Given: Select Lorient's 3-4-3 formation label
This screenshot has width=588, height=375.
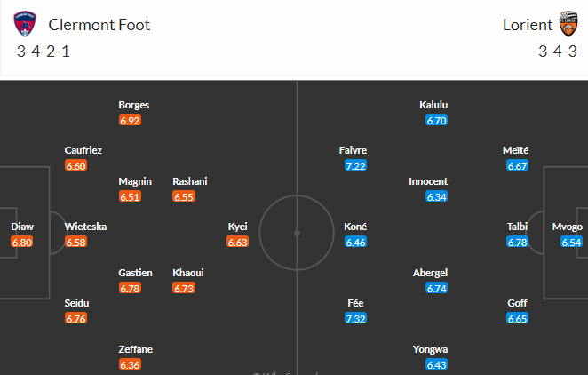Looking at the screenshot, I should pos(558,51).
